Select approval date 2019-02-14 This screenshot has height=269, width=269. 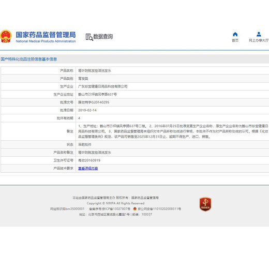(x=87, y=110)
